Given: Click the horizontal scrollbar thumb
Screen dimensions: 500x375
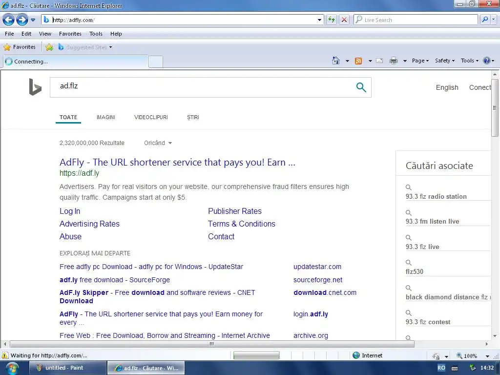Looking at the screenshot, I should (x=212, y=344).
